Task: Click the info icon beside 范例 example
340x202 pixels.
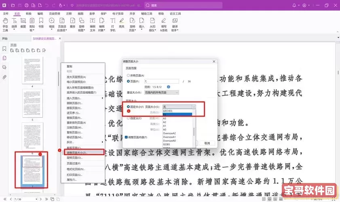Action: pyautogui.click(x=169, y=87)
